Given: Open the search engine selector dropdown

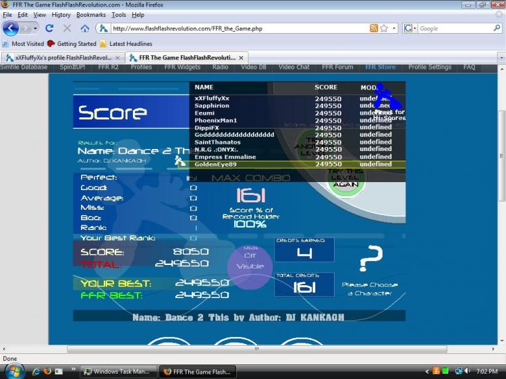Looking at the screenshot, I should point(410,28).
